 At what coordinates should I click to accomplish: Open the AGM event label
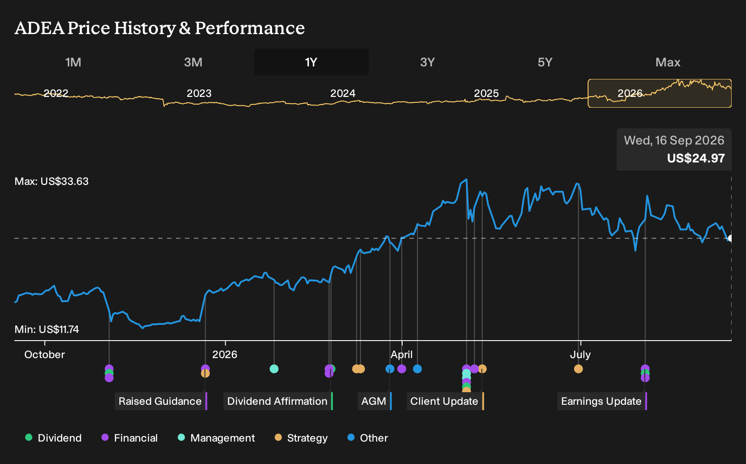tap(375, 401)
